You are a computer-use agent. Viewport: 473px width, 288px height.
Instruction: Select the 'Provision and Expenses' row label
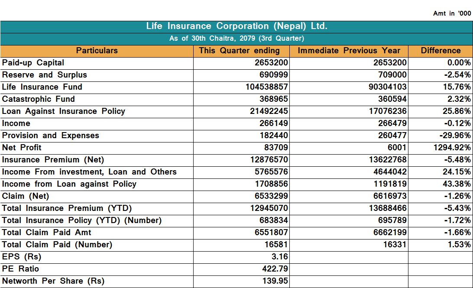[51, 136]
